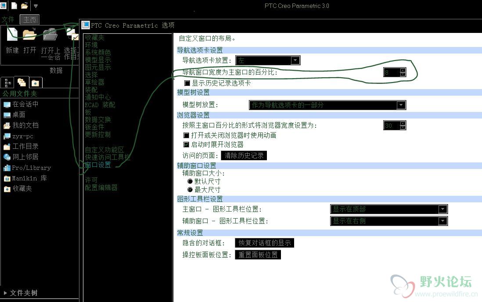The width and height of the screenshot is (482, 302).
Task: Click quick access new document icon
Action: point(14,6)
